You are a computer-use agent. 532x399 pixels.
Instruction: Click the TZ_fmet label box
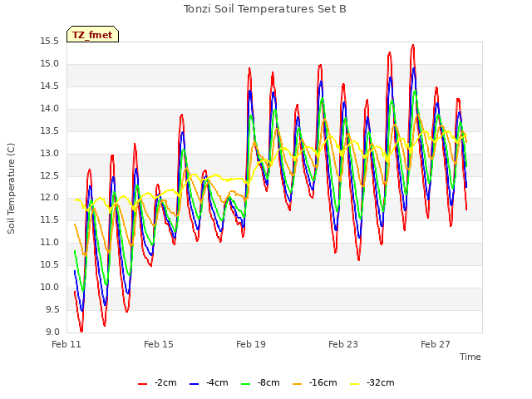click(x=92, y=34)
